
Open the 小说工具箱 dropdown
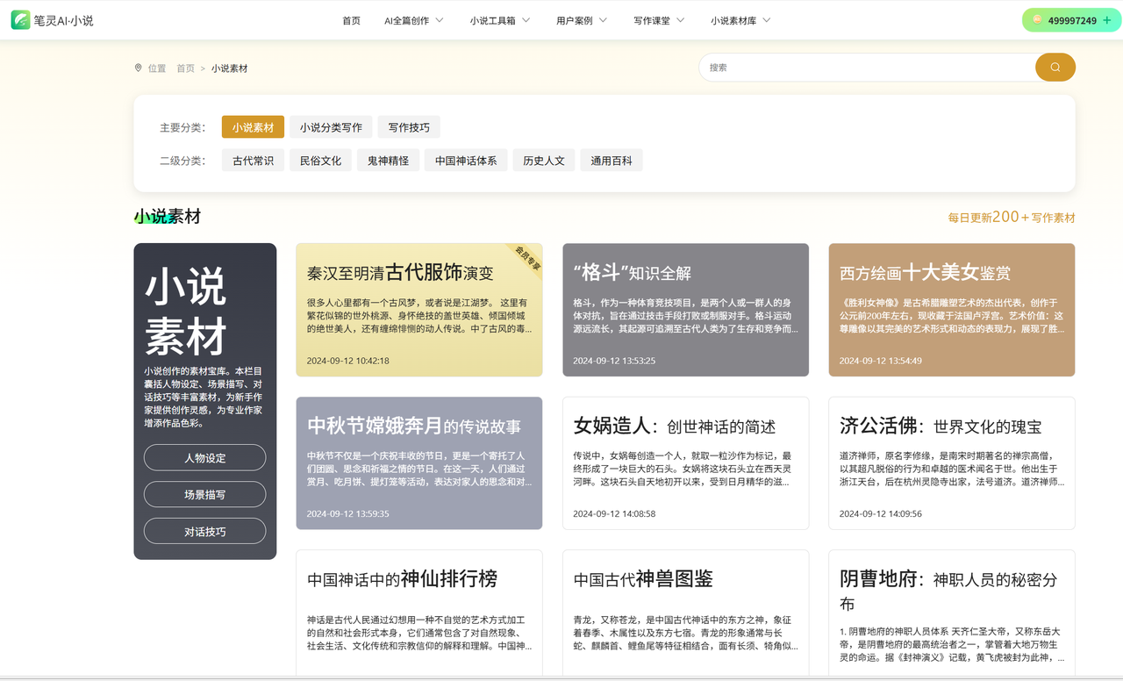pos(500,20)
